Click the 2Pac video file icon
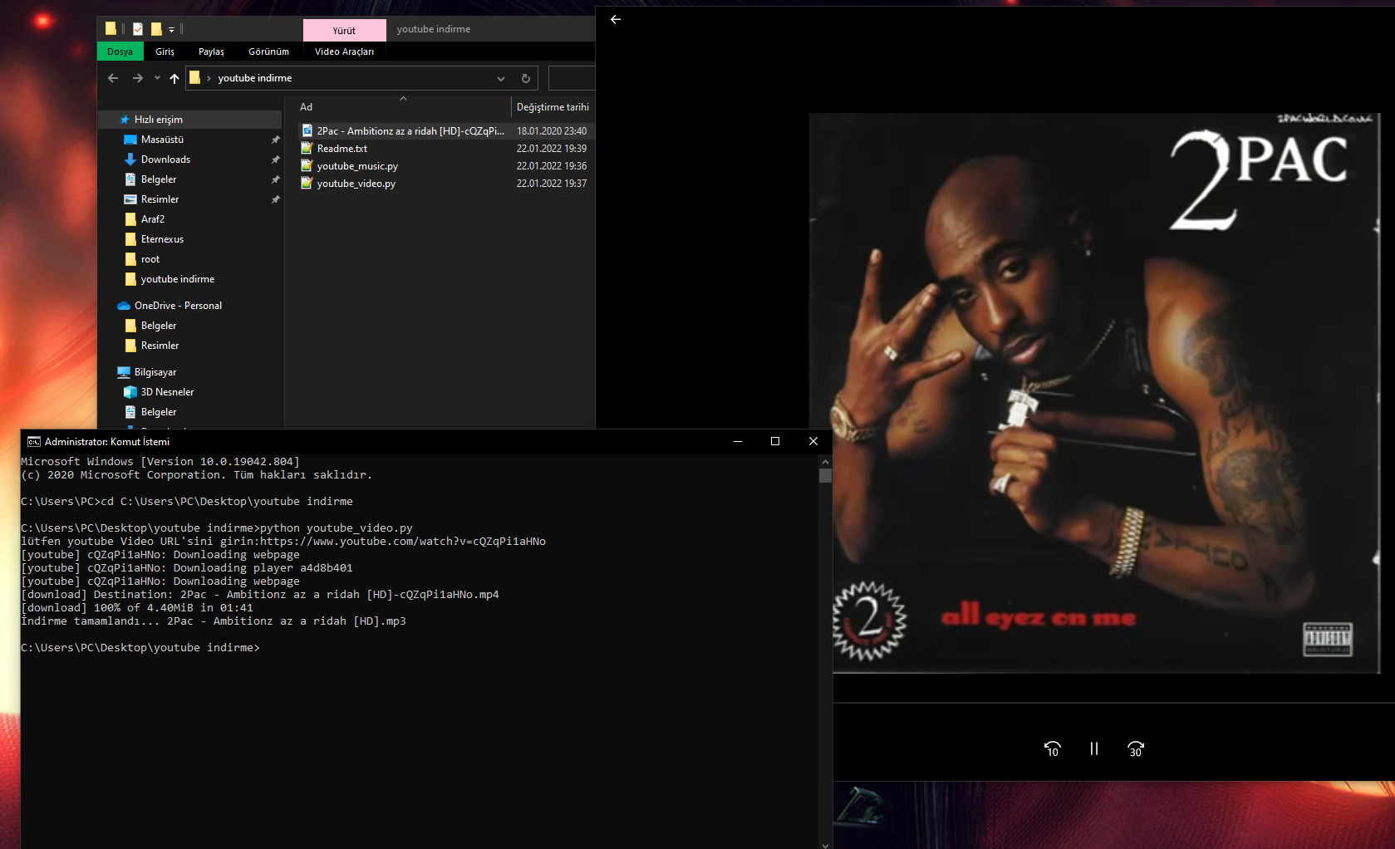Image resolution: width=1395 pixels, height=849 pixels. point(307,131)
